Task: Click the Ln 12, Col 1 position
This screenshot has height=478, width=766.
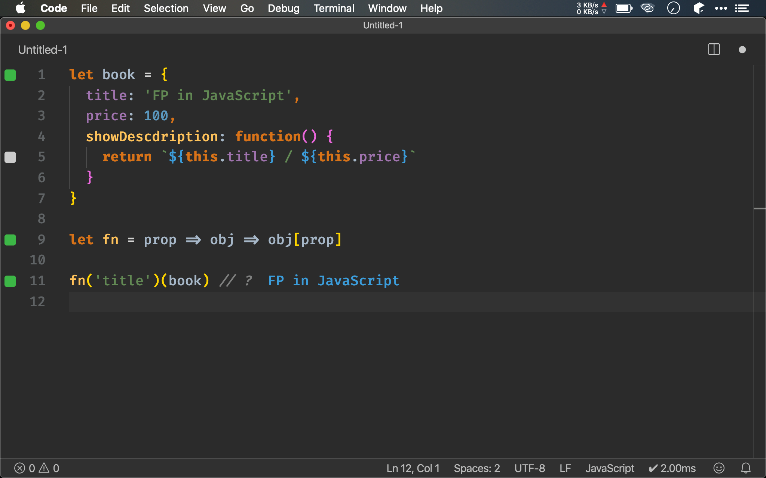Action: click(413, 468)
